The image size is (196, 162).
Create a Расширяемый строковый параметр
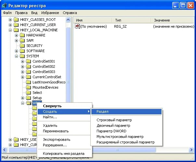click(126, 142)
